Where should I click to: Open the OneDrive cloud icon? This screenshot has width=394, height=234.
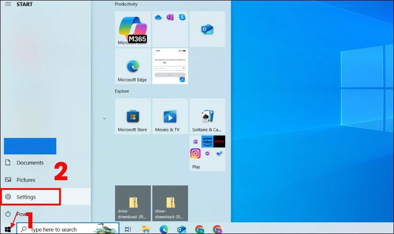point(158,17)
